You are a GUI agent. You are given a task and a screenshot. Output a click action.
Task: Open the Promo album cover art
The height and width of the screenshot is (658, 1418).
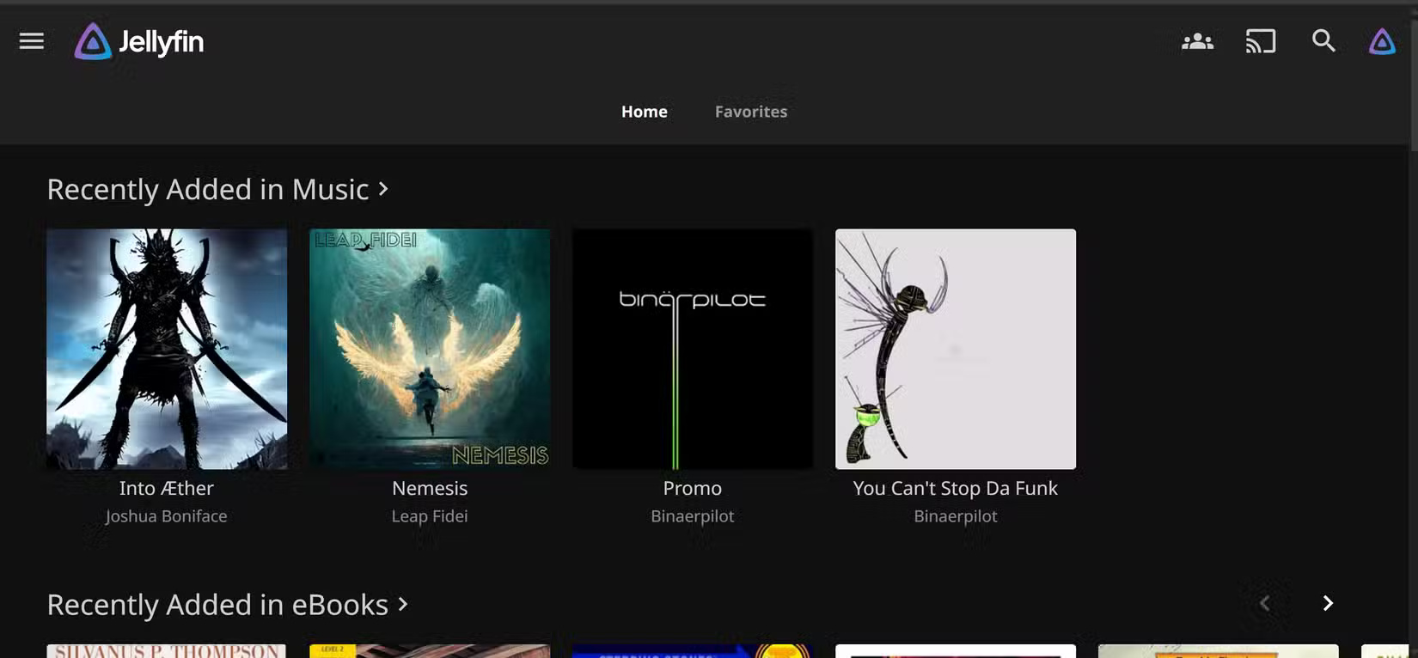(693, 349)
